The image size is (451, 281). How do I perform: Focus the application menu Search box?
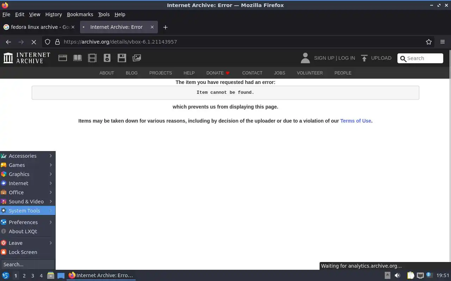(28, 264)
